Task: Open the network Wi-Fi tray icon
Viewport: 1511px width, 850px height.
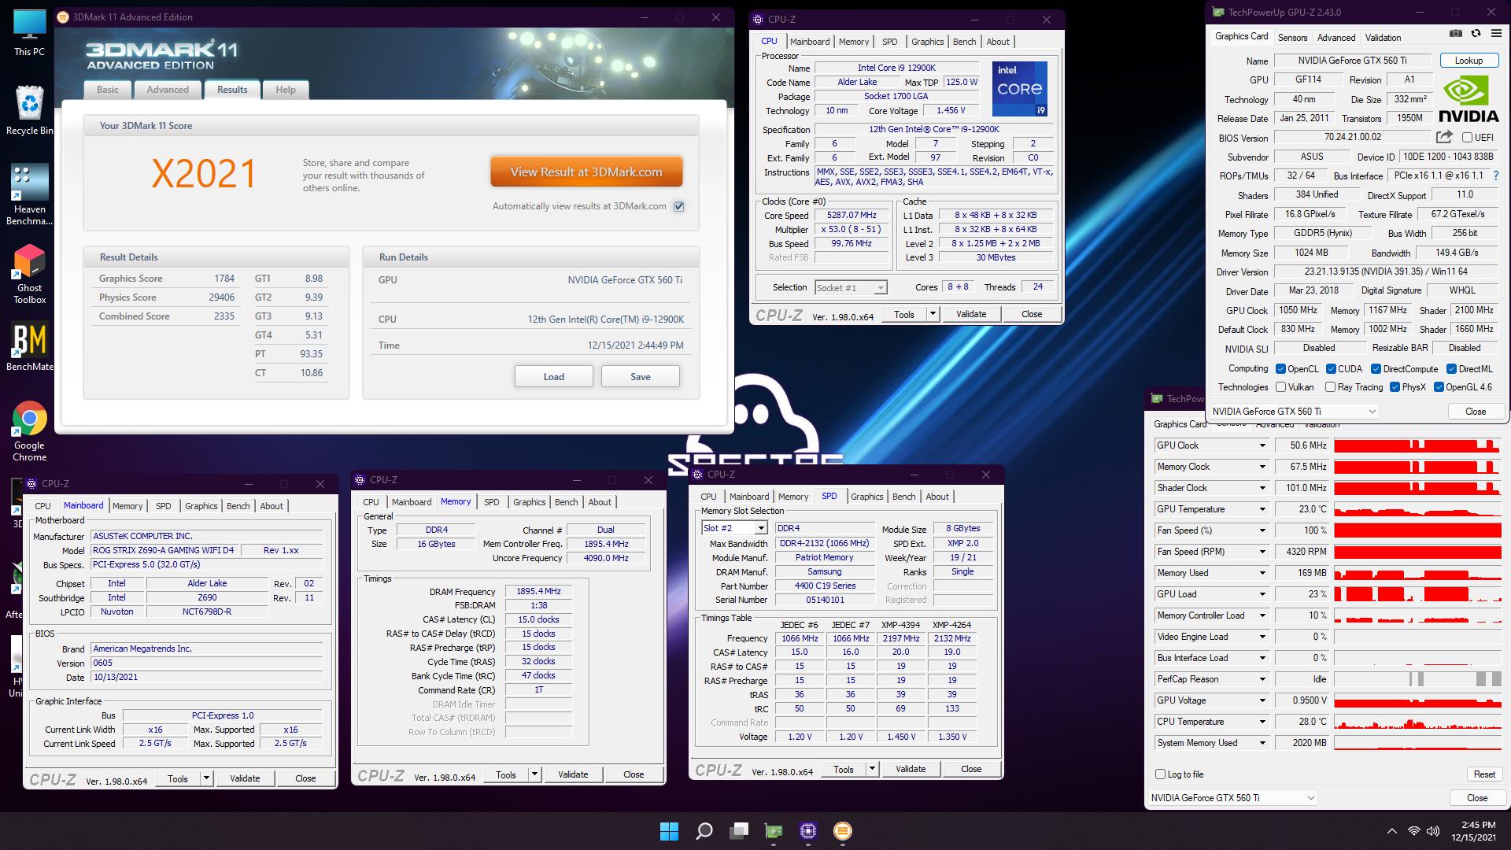Action: (x=1413, y=831)
